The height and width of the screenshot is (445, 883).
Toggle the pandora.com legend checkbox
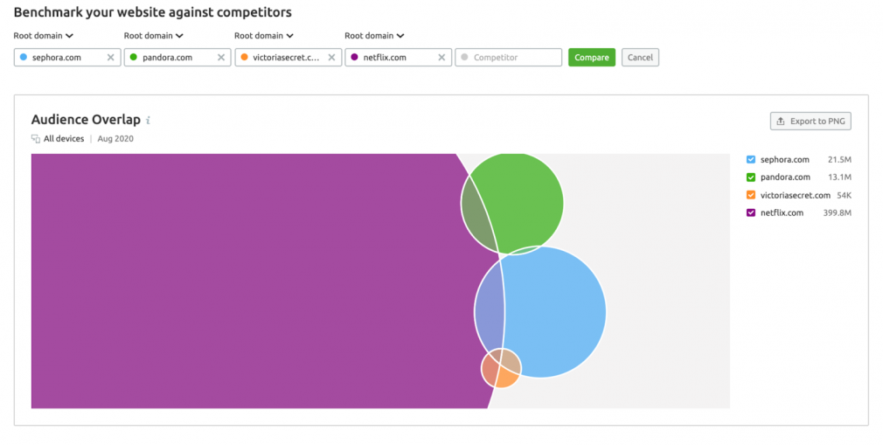click(x=751, y=177)
